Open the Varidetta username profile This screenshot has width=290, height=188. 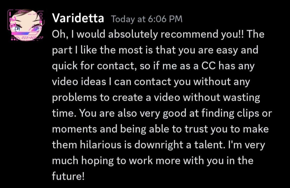click(x=78, y=18)
